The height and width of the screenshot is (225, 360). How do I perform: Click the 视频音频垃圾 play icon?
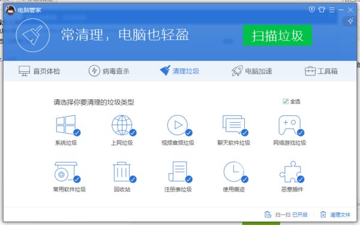pos(178,125)
